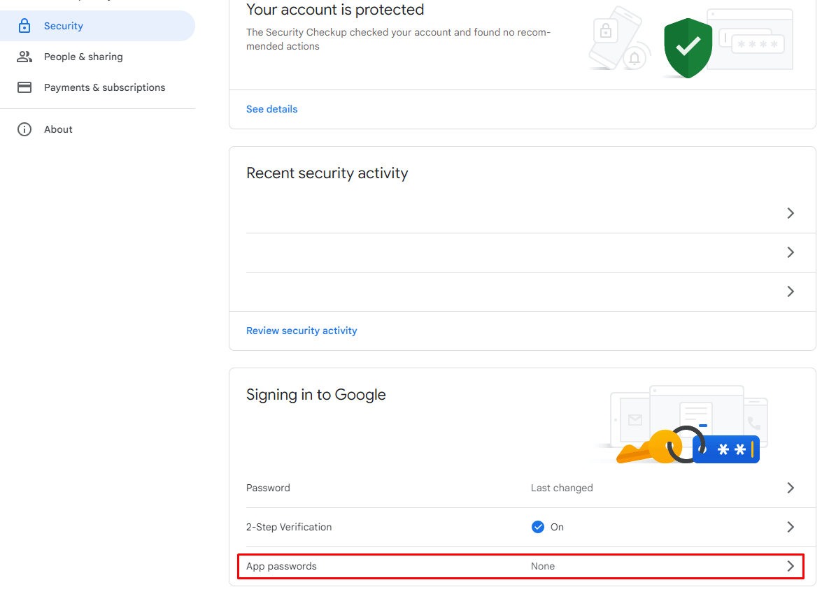Image resolution: width=822 pixels, height=594 pixels.
Task: Click the See details link
Action: (x=271, y=109)
